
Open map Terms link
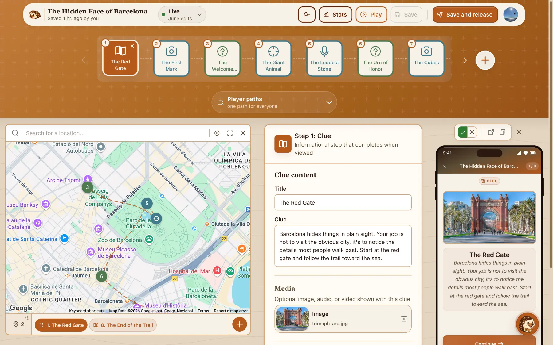coord(203,311)
